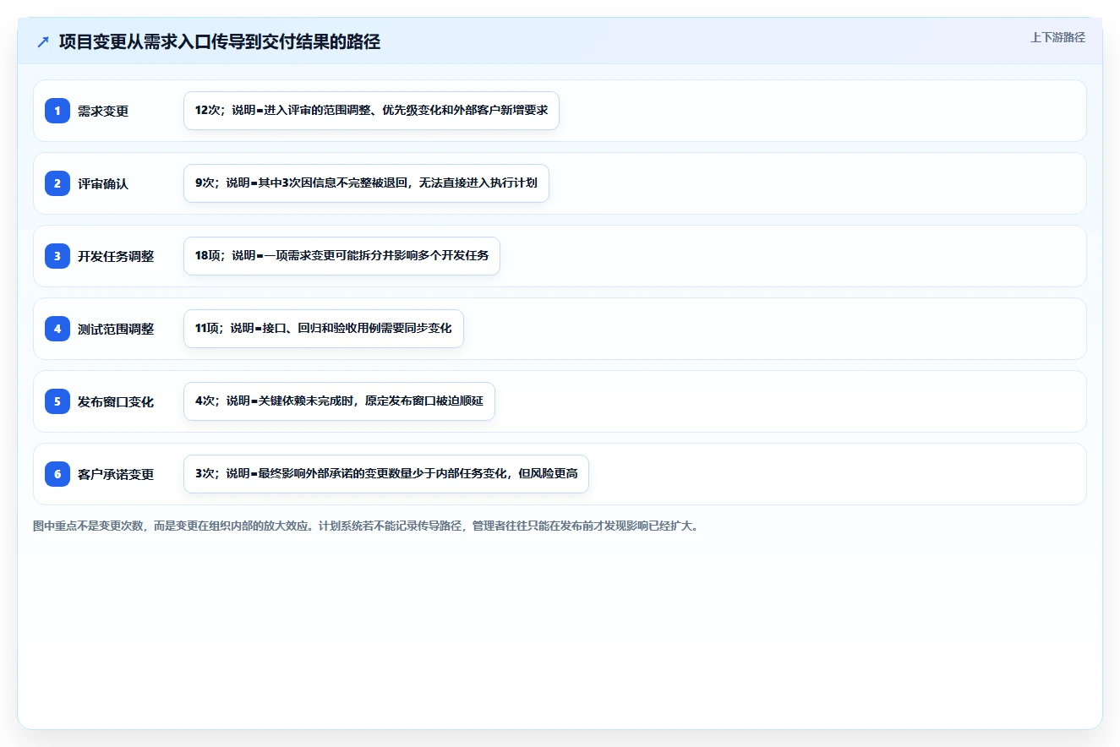Select step badge 1 for 需求变更
Image resolution: width=1120 pixels, height=747 pixels.
(x=57, y=111)
